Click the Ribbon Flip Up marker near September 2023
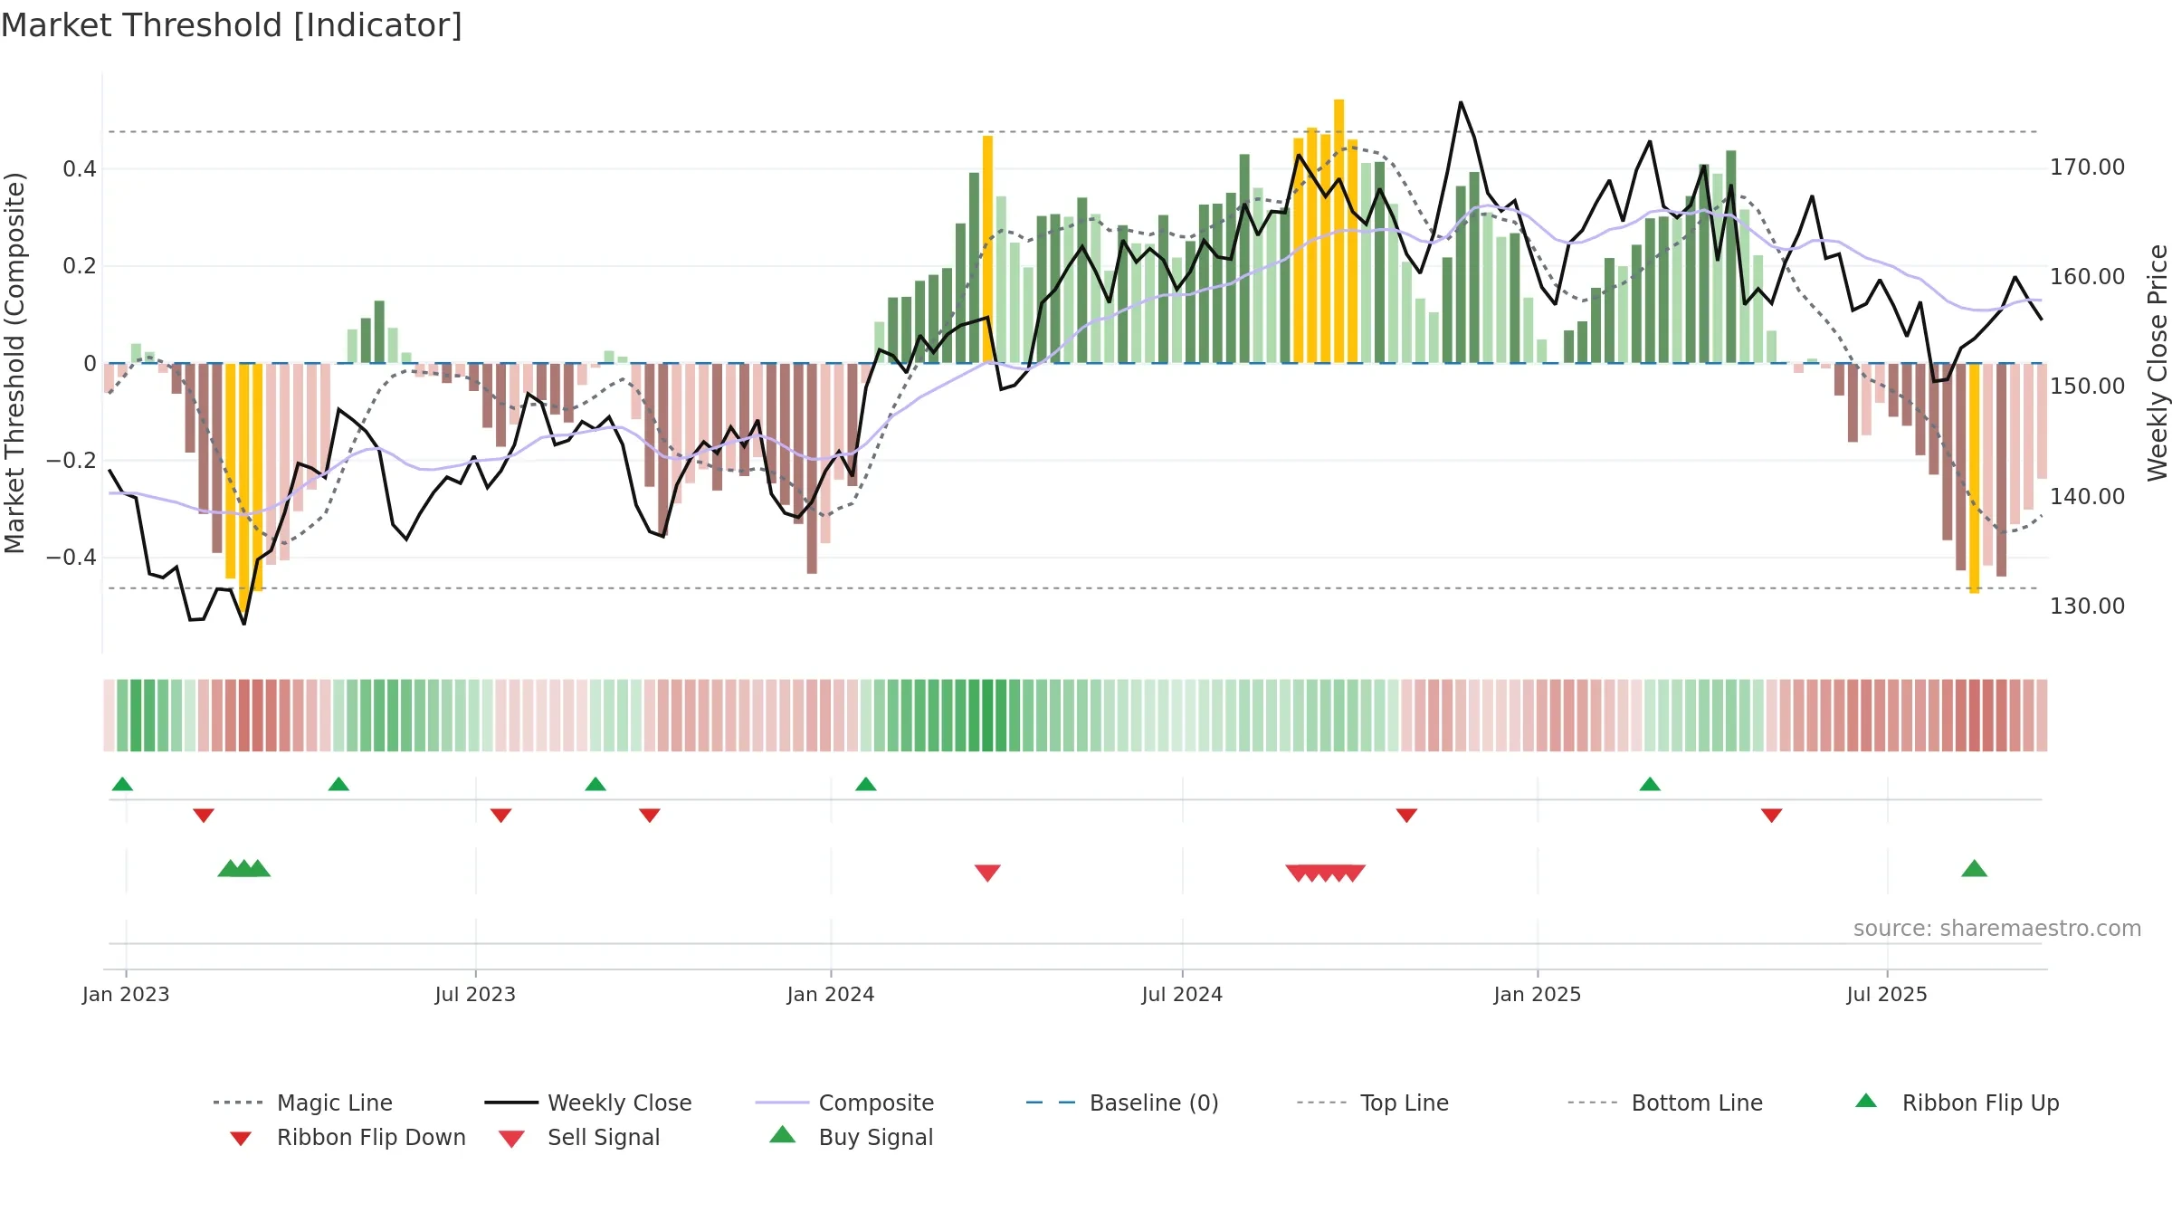 point(595,784)
